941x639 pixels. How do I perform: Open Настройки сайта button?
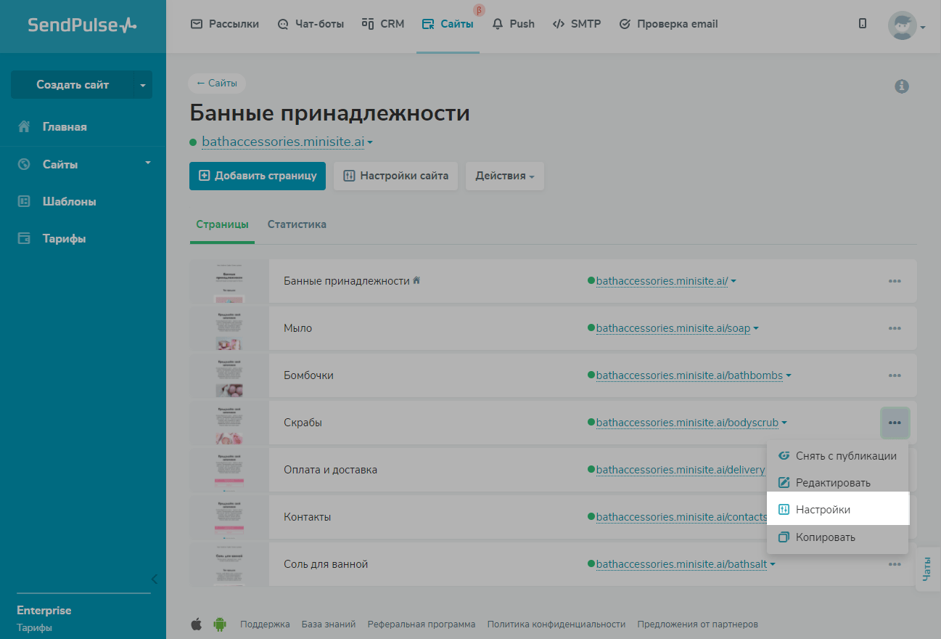click(395, 176)
